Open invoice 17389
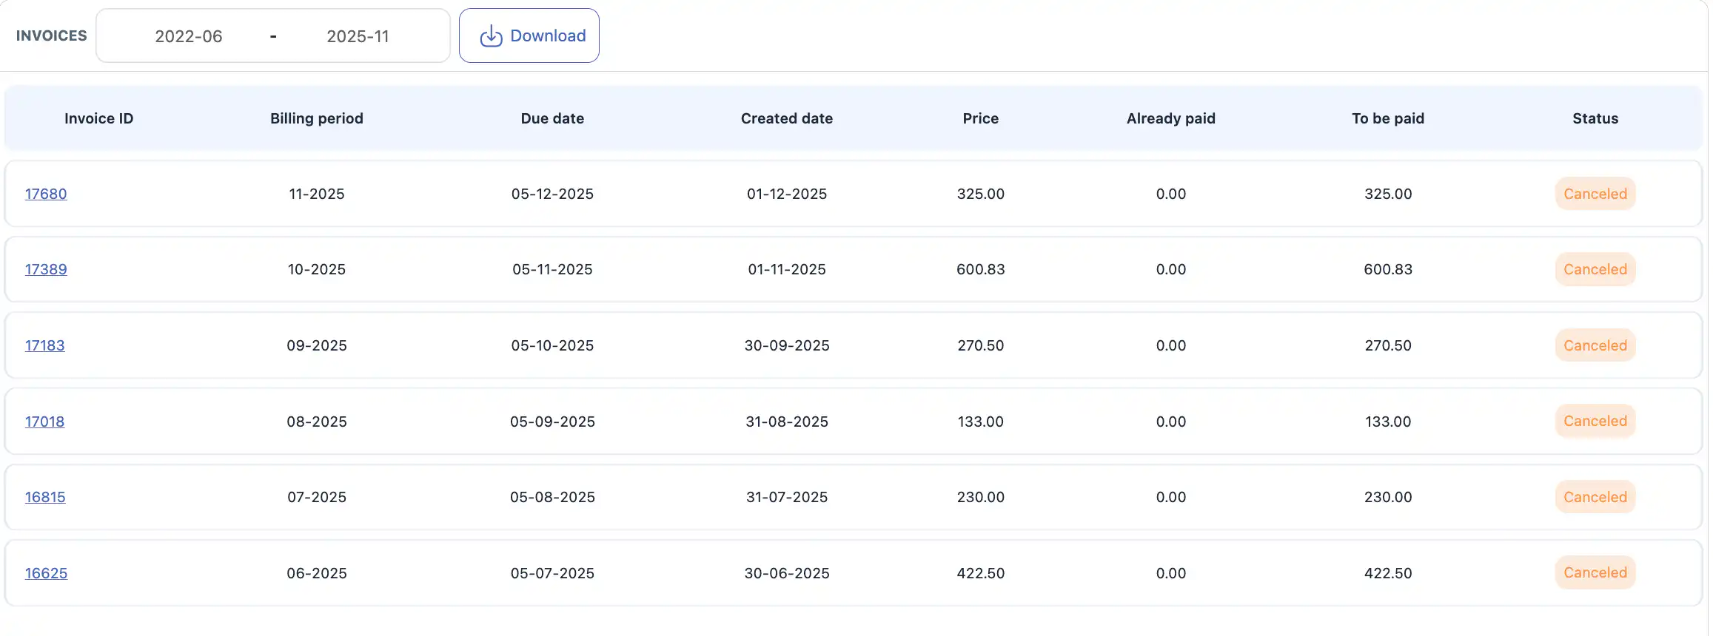 [x=46, y=269]
